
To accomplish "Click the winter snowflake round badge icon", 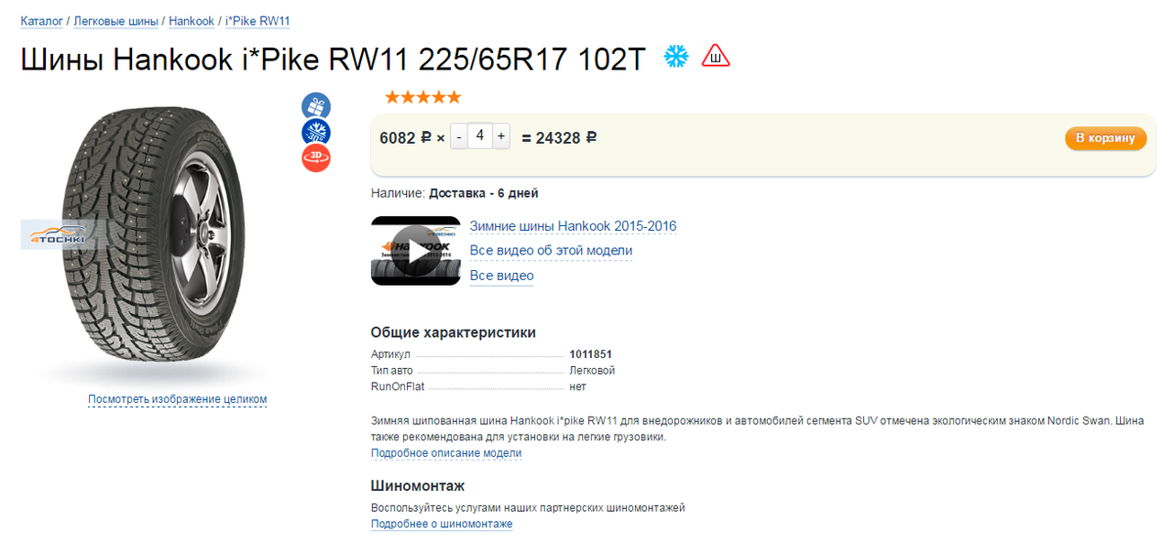I will click(316, 132).
